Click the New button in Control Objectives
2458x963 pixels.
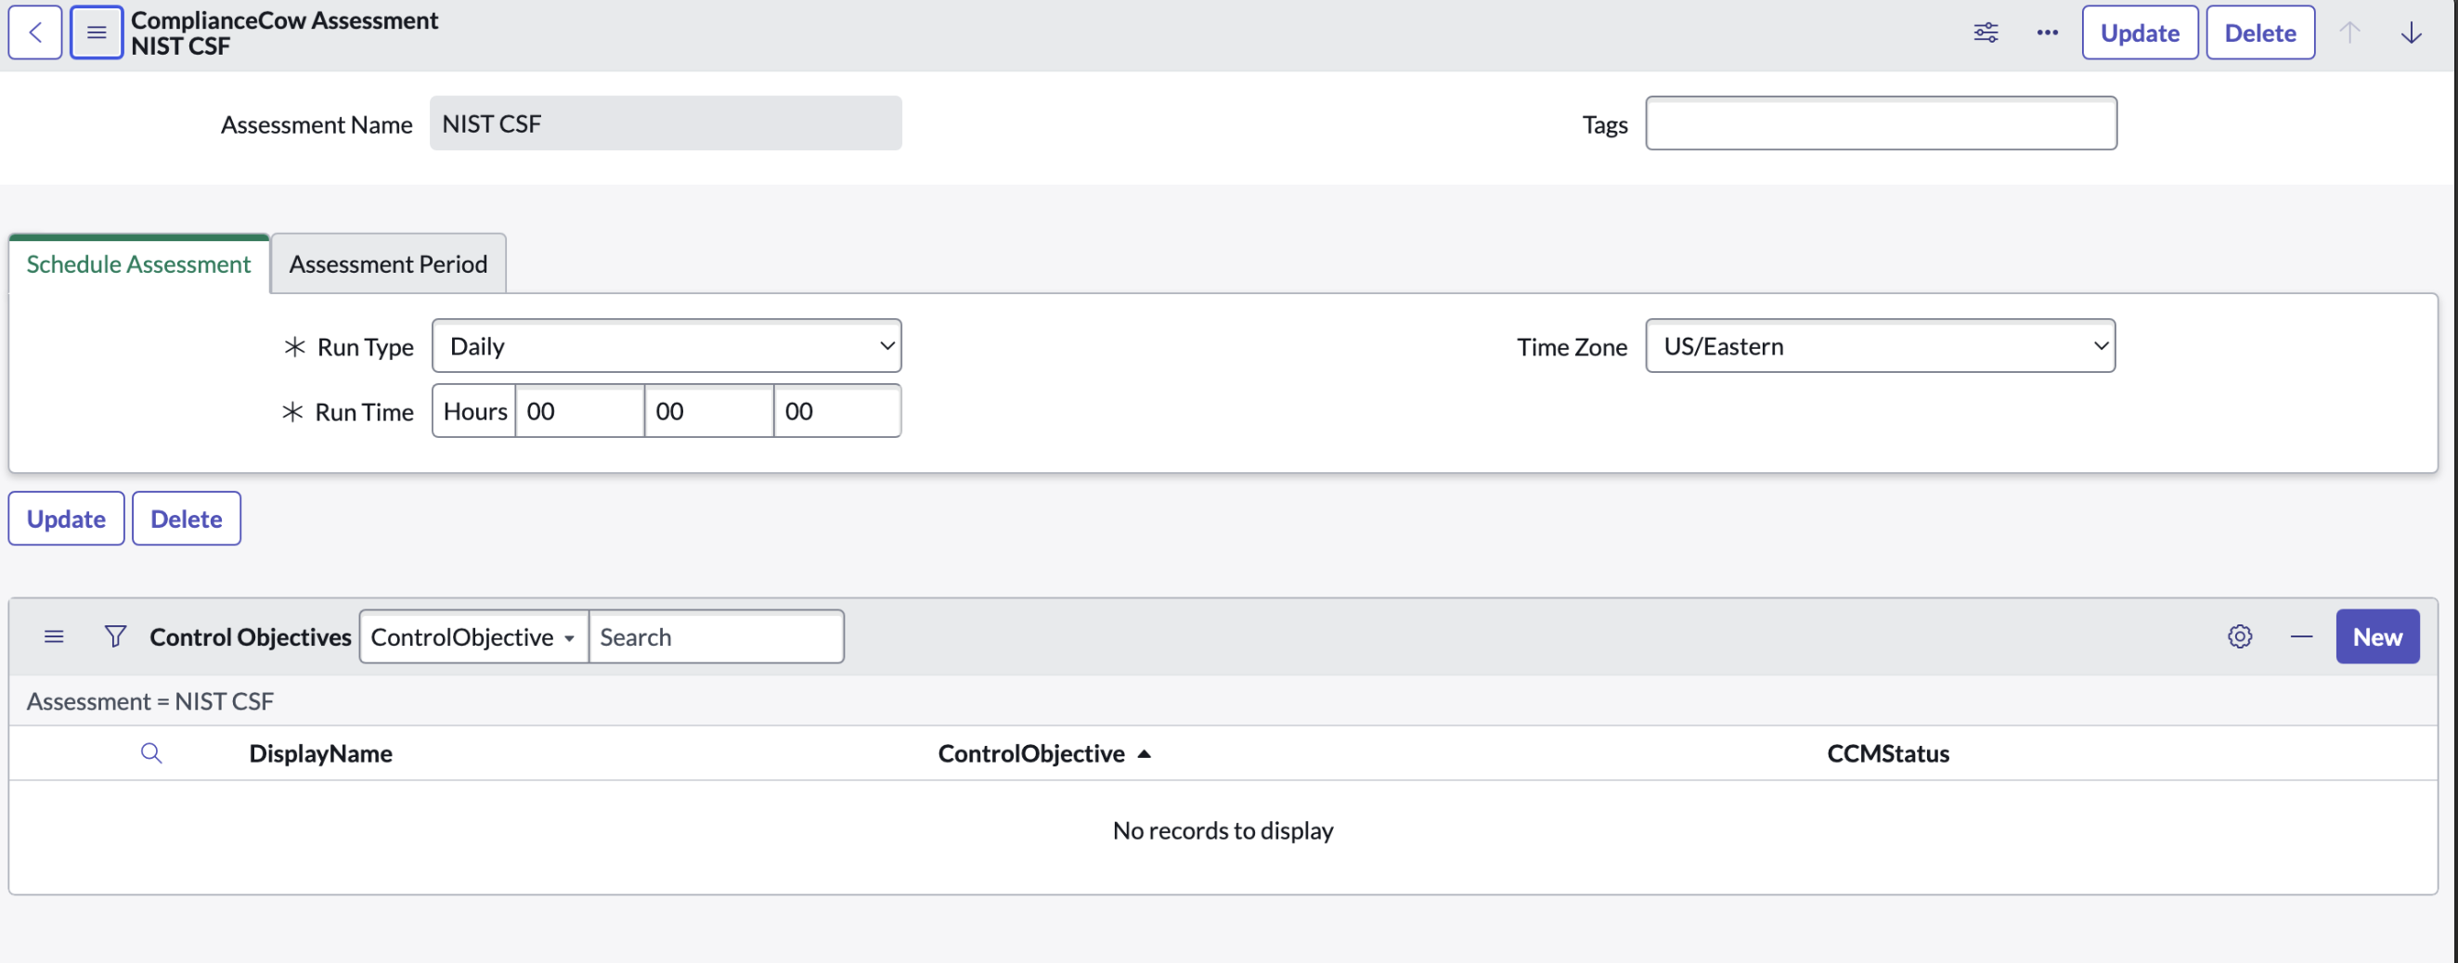pyautogui.click(x=2376, y=636)
